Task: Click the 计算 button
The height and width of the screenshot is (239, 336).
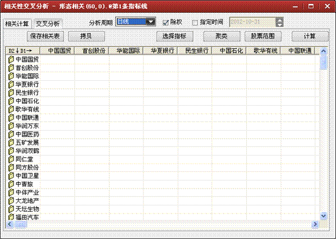Action: tap(310, 36)
